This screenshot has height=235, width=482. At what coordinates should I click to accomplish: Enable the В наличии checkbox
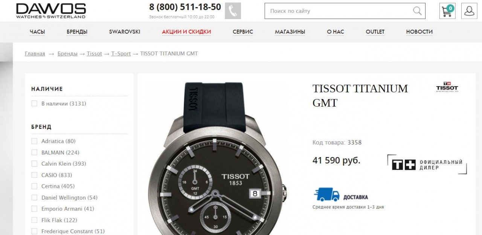(34, 104)
